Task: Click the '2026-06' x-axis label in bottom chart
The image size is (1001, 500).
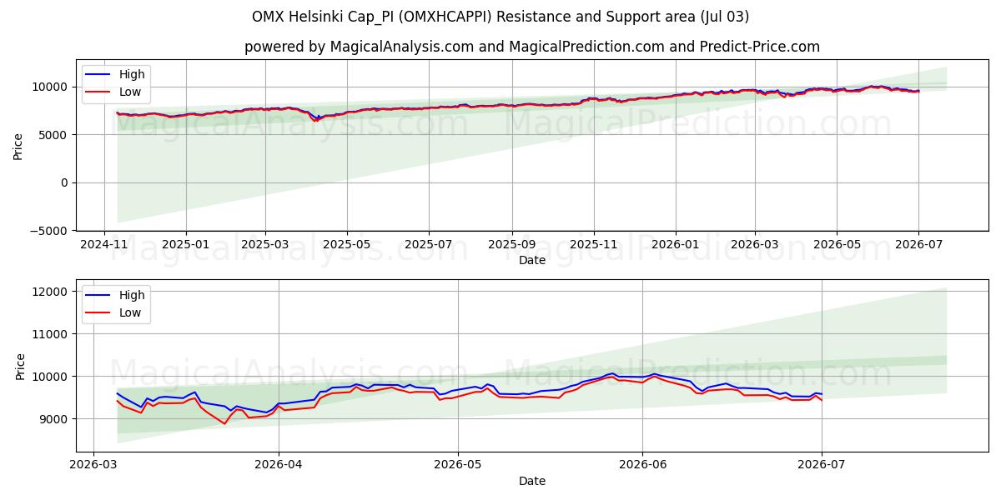Action: [642, 466]
